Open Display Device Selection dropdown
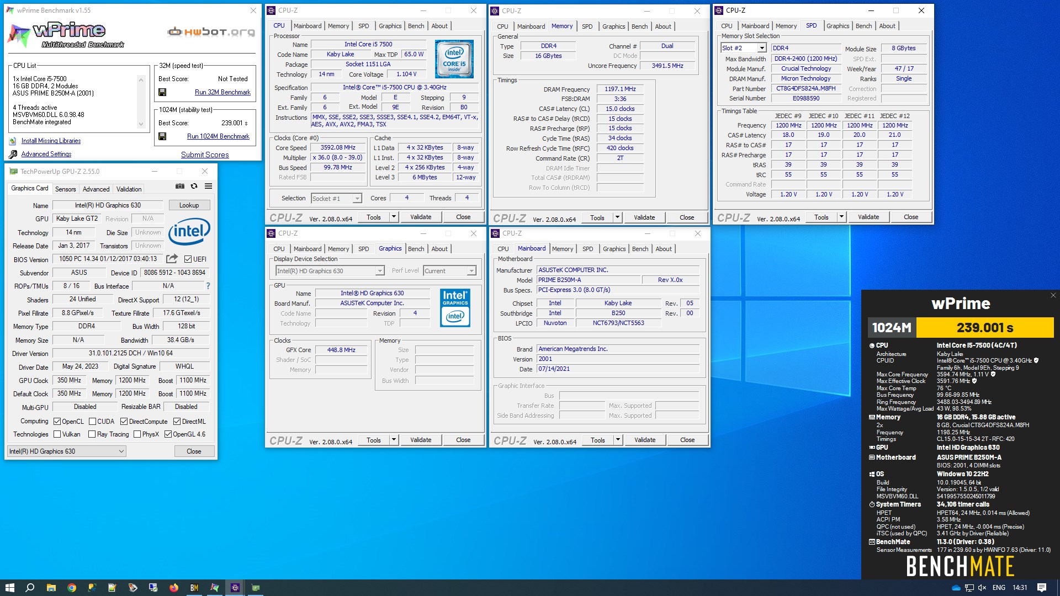The width and height of the screenshot is (1060, 596). coord(330,270)
